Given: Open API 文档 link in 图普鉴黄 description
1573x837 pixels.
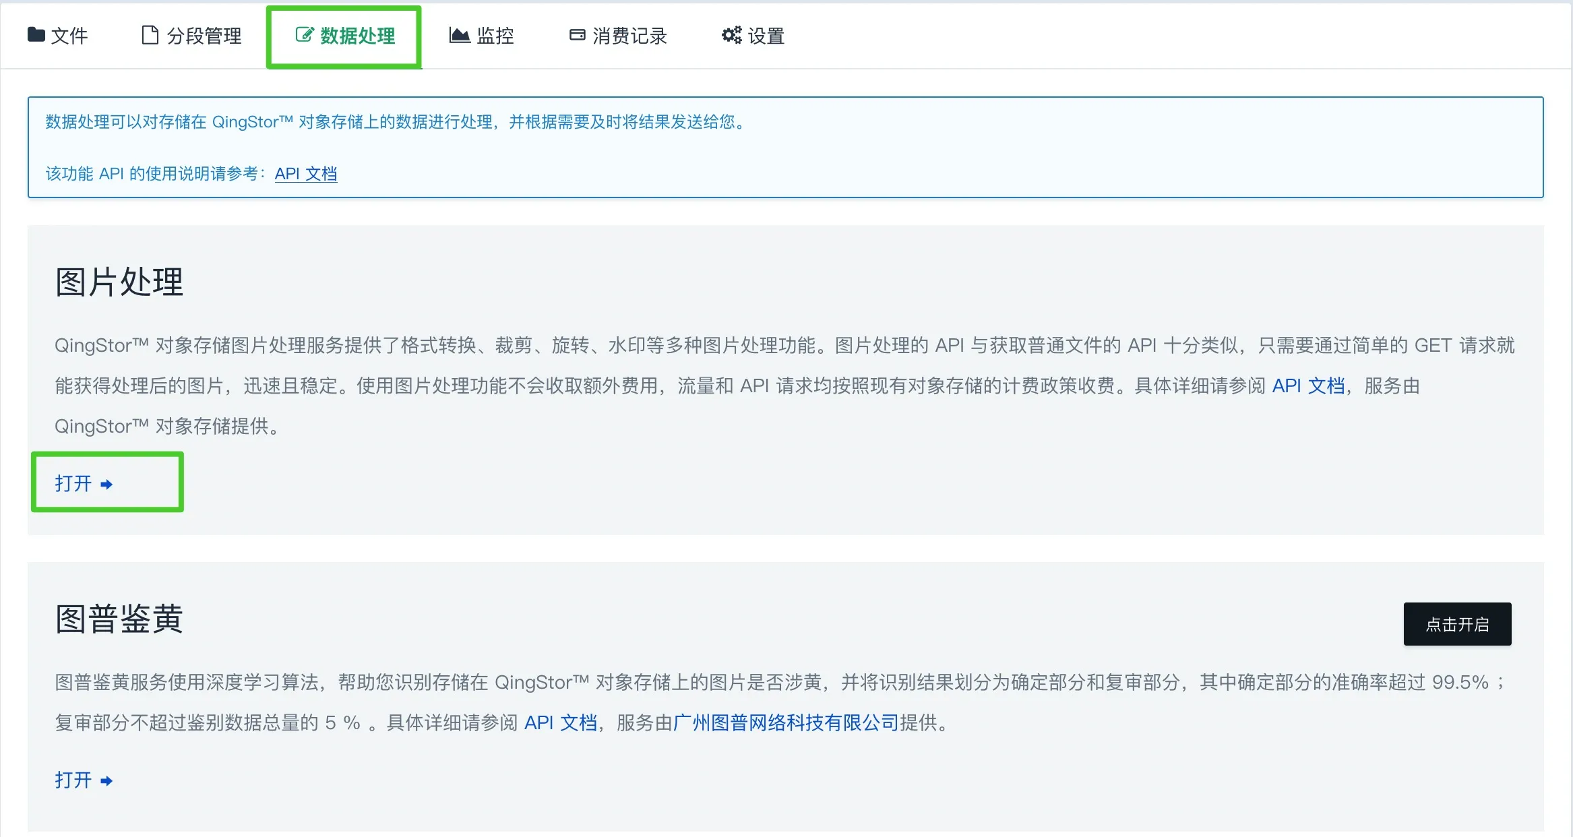Looking at the screenshot, I should coord(561,722).
